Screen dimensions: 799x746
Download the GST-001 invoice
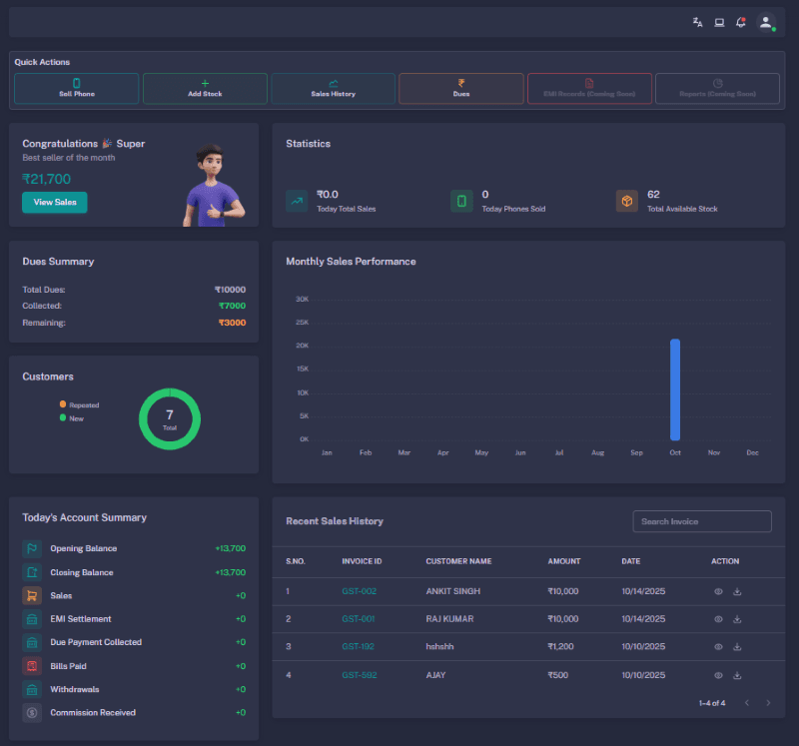point(737,619)
